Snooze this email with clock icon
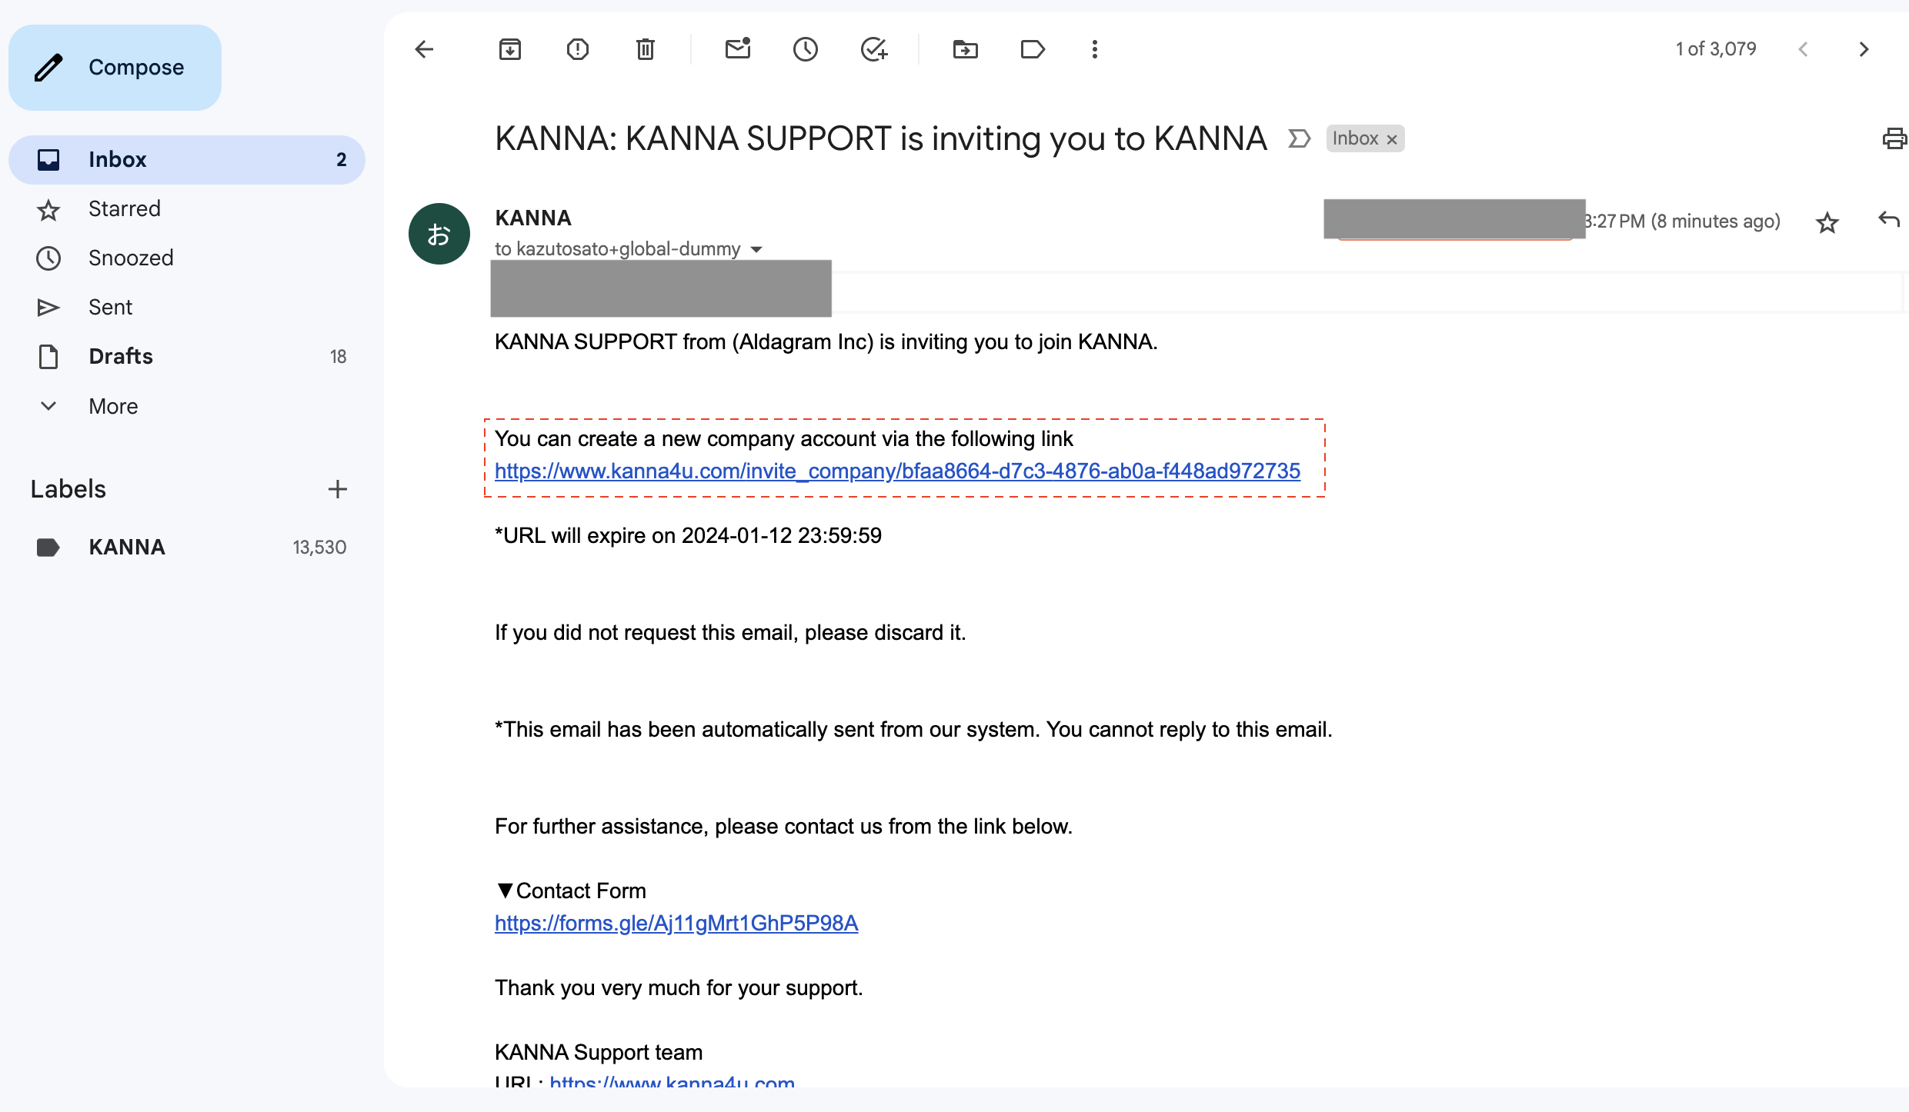Viewport: 1909px width, 1112px height. [x=805, y=49]
